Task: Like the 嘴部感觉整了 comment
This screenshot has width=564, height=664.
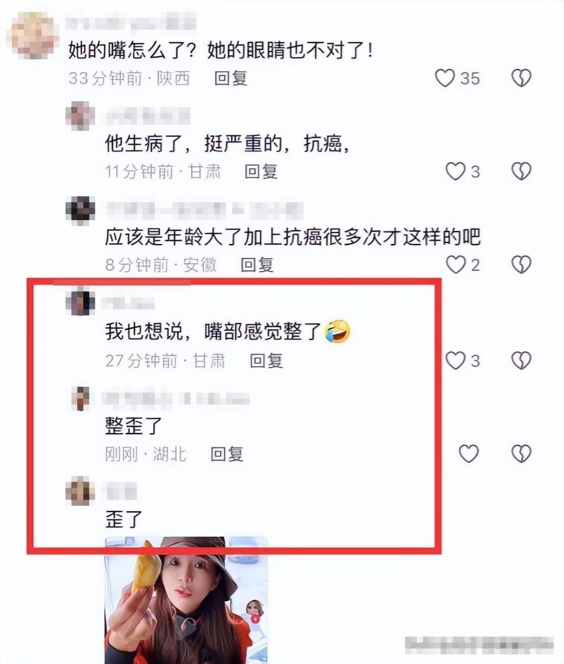Action: pyautogui.click(x=455, y=361)
